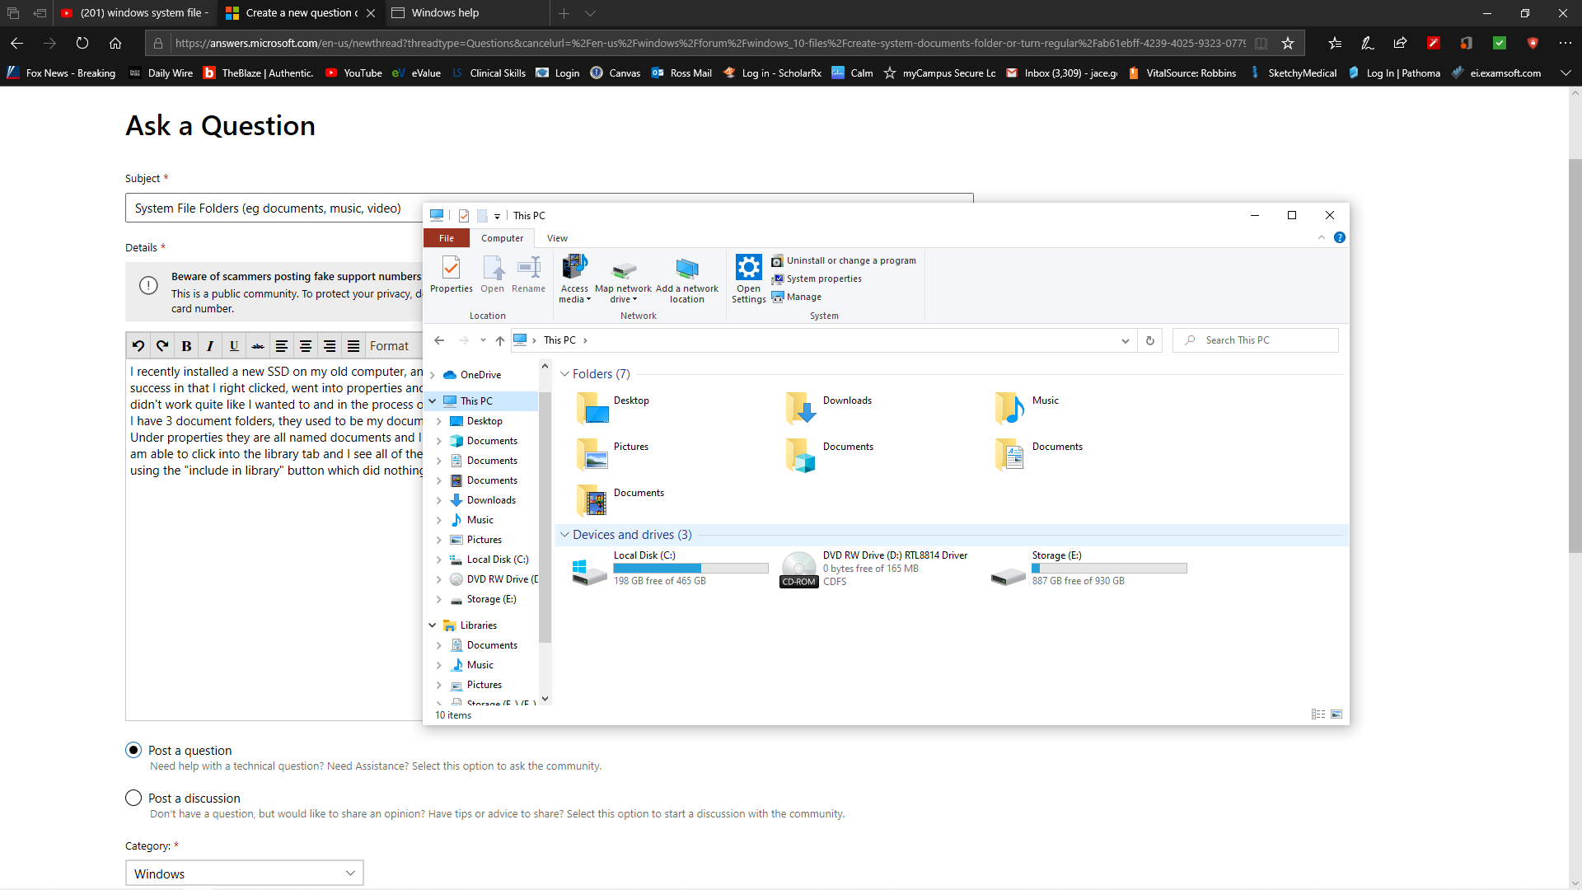Toggle underline formatting in editor
The image size is (1582, 890).
[x=234, y=346]
